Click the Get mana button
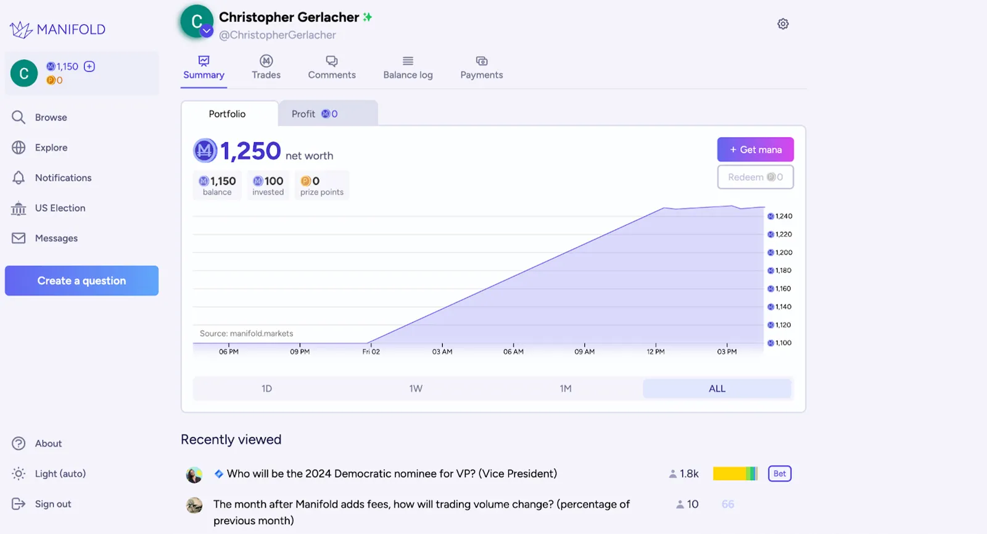The image size is (987, 534). click(x=755, y=149)
